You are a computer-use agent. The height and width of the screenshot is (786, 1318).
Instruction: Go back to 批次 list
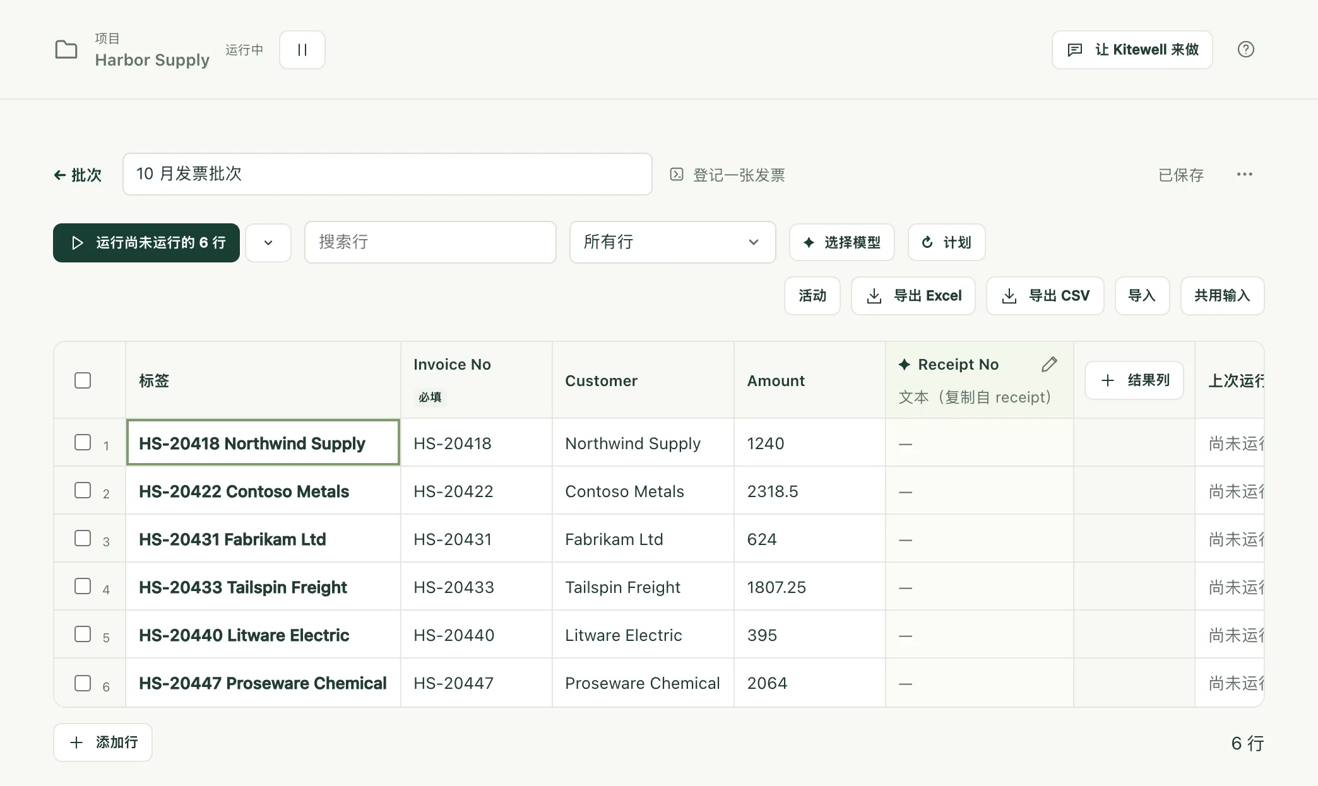click(78, 175)
